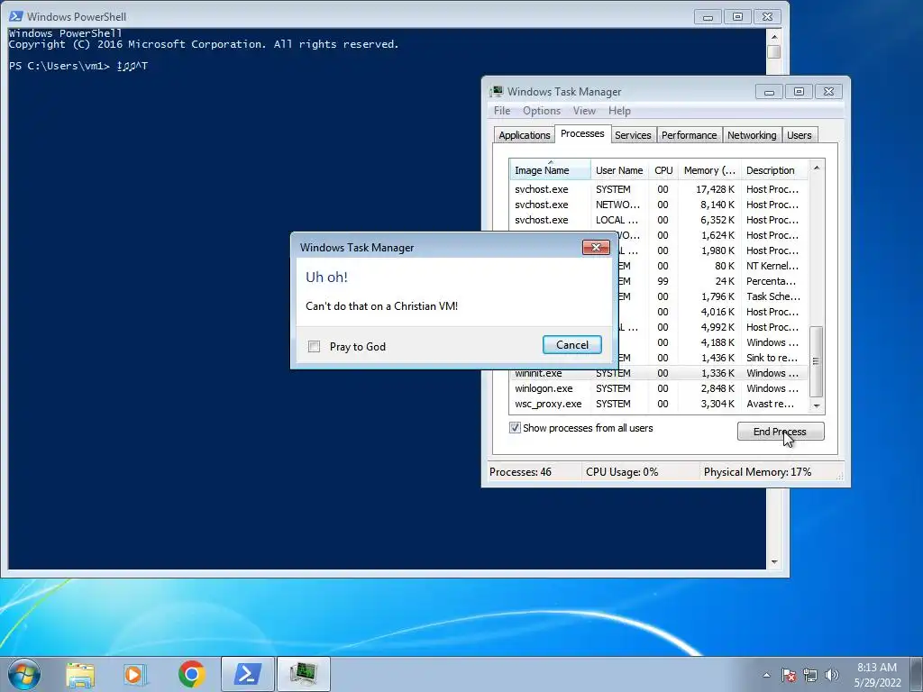Click the 'Sink to re...' description cell

click(x=772, y=357)
